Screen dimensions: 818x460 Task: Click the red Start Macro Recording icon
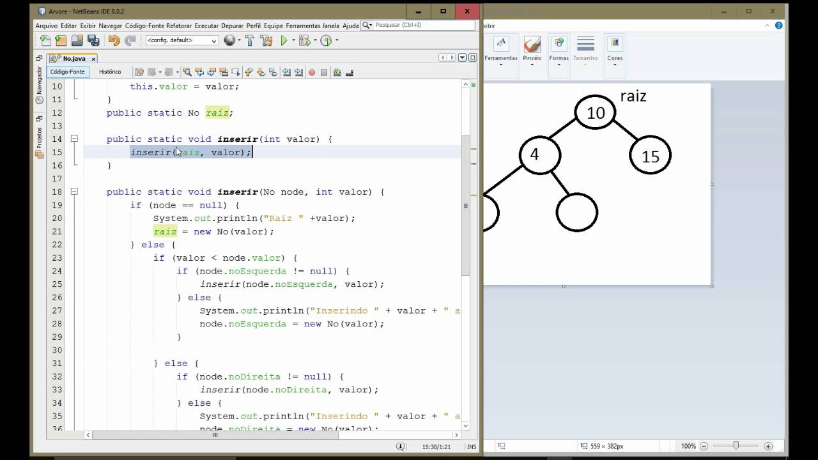[312, 72]
